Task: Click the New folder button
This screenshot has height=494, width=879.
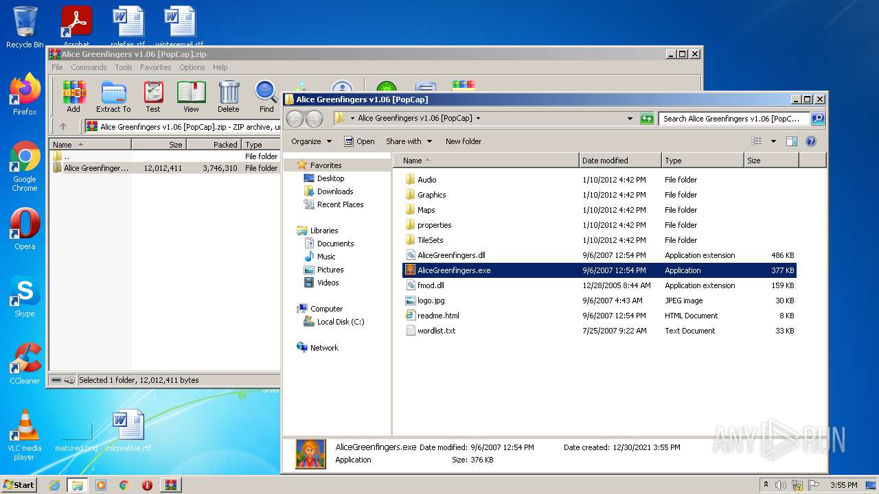Action: coord(464,141)
